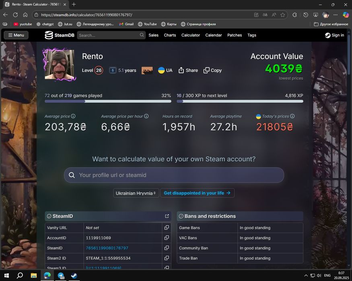Open the Tags nav item
The width and height of the screenshot is (352, 281).
click(252, 35)
